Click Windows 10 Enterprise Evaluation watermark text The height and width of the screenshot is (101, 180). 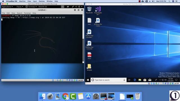click(169, 73)
